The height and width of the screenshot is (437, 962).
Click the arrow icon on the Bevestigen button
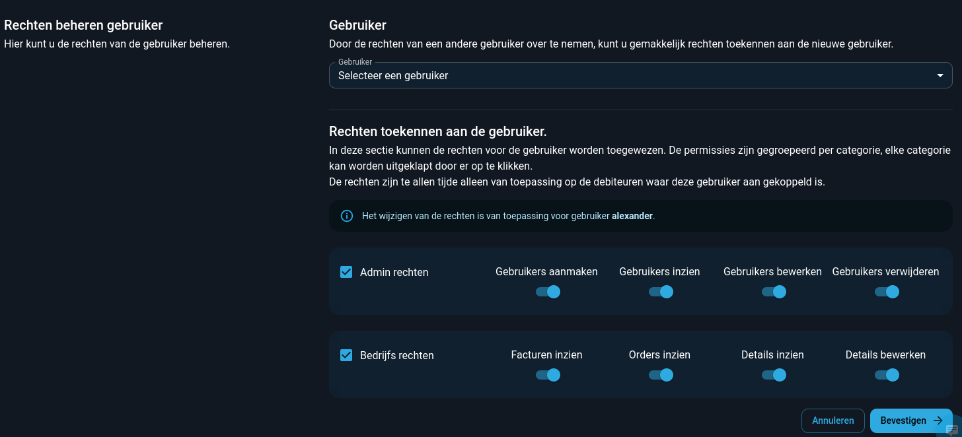point(938,420)
